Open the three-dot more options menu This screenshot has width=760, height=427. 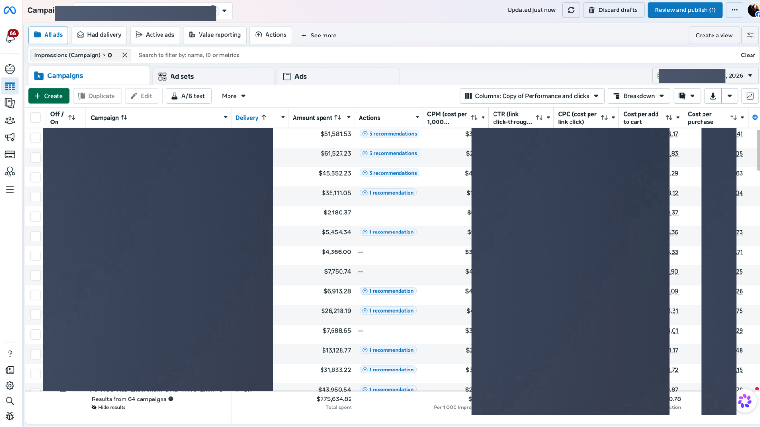click(x=734, y=10)
